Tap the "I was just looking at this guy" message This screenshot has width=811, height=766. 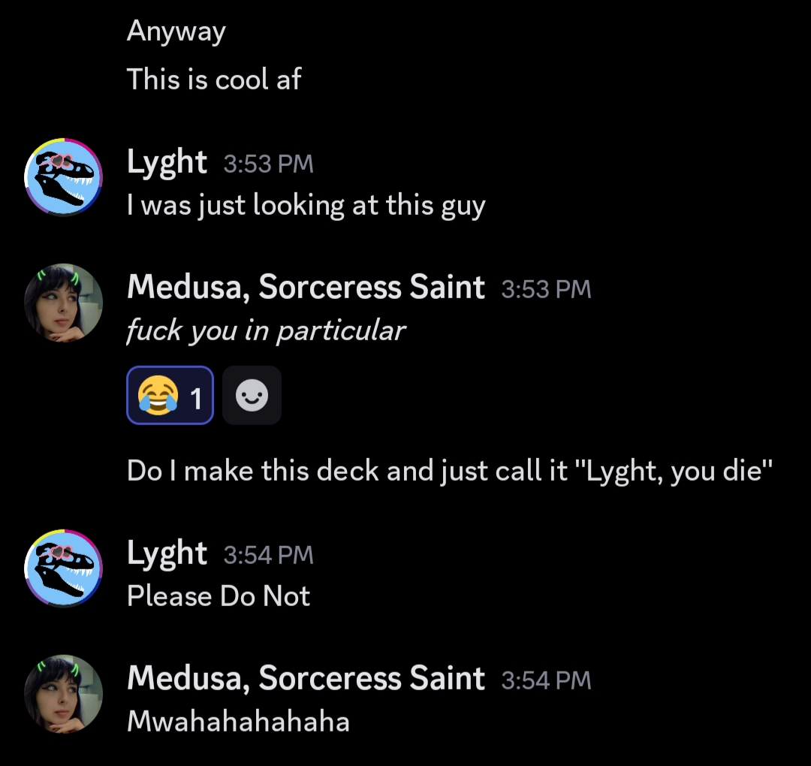click(306, 205)
